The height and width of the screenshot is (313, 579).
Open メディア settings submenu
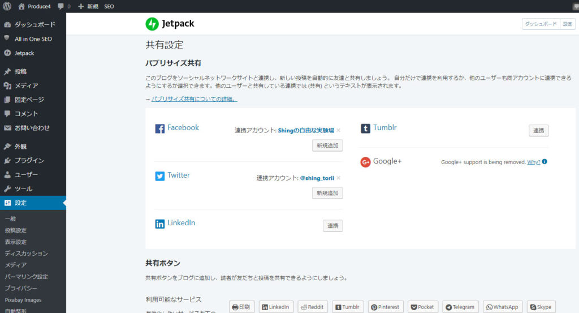click(x=15, y=265)
